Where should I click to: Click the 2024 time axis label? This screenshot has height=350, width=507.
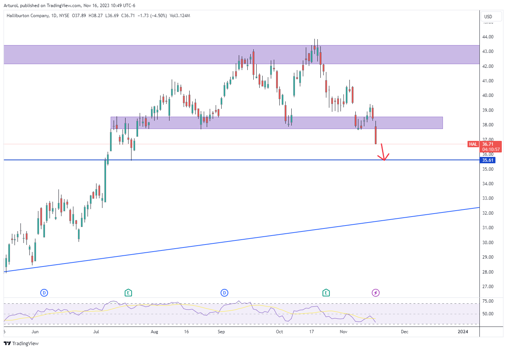pyautogui.click(x=463, y=332)
